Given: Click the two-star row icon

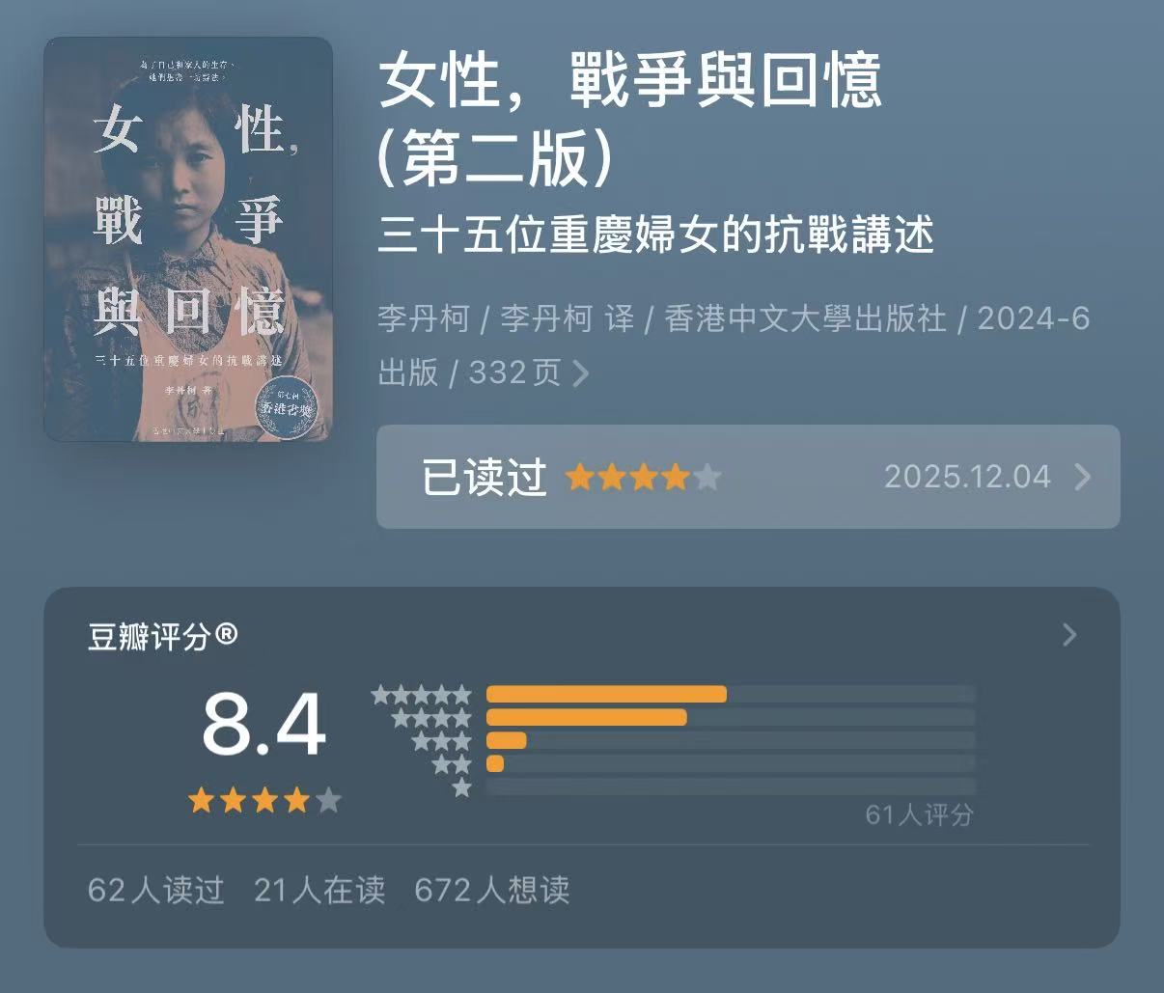Looking at the screenshot, I should (x=451, y=765).
